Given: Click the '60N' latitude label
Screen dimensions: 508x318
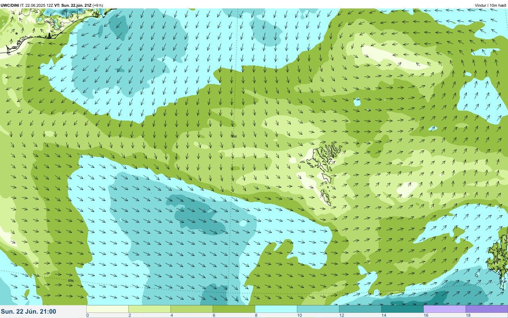Looking at the screenshot, I should coord(71,281).
